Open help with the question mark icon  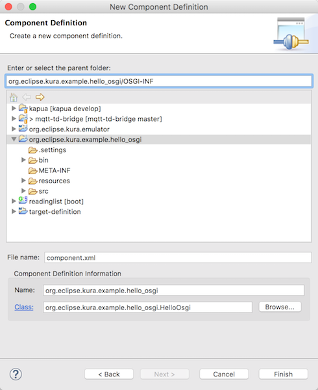pyautogui.click(x=16, y=374)
